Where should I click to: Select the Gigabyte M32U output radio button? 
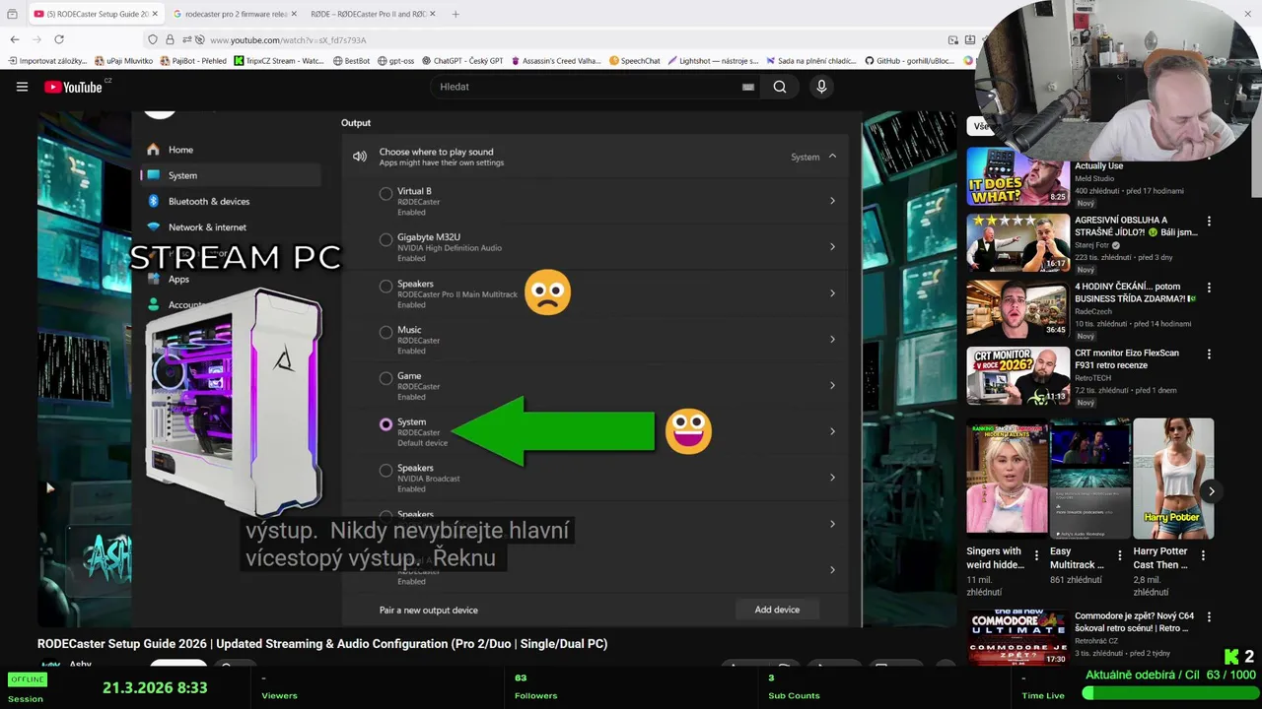[386, 239]
